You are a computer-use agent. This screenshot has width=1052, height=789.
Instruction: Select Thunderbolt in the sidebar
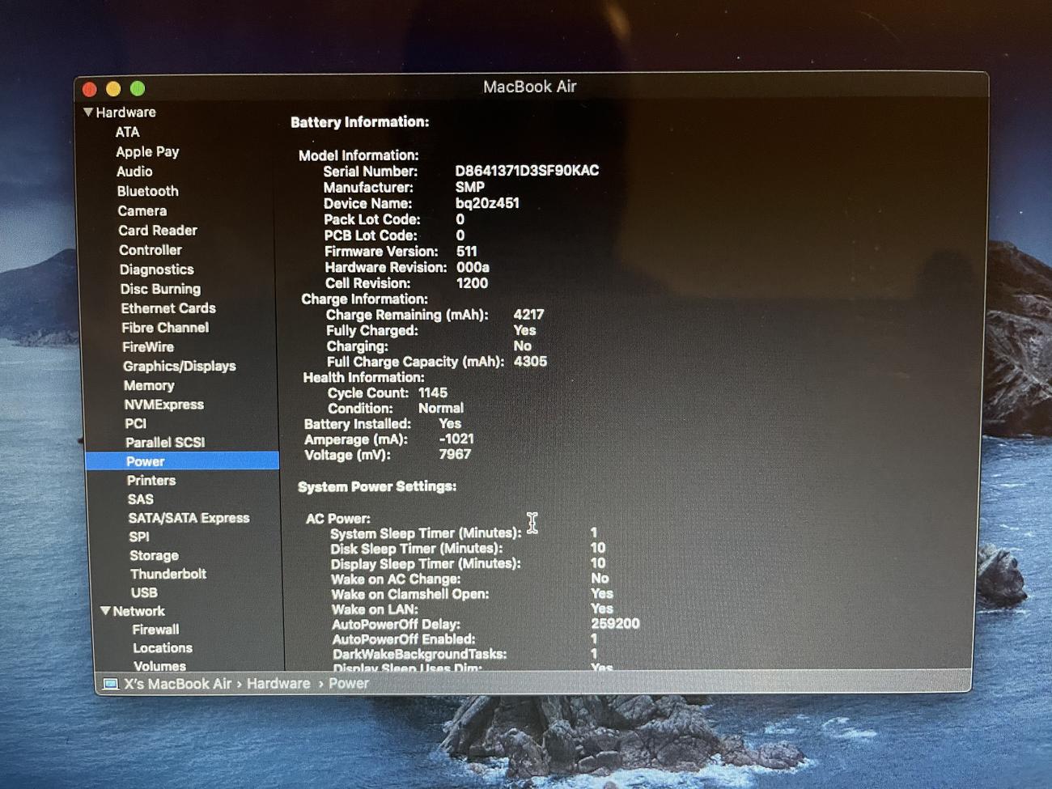[168, 574]
